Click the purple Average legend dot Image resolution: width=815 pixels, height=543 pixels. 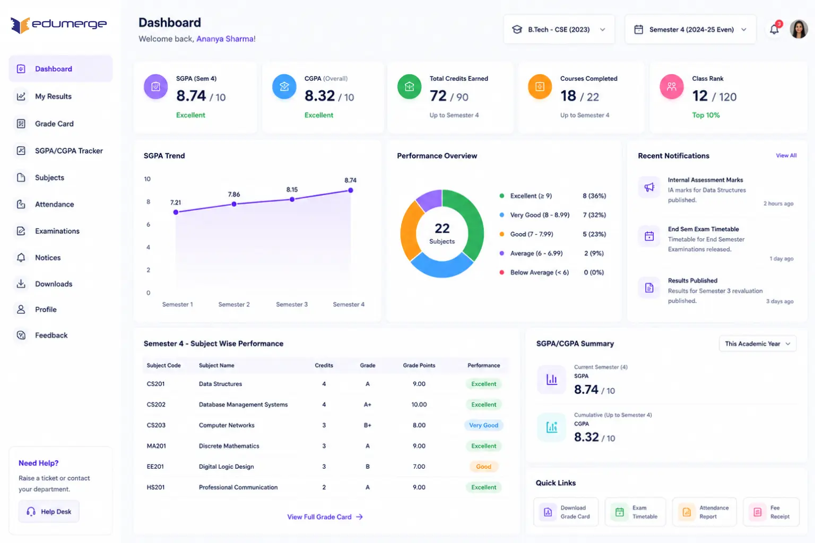(x=502, y=253)
